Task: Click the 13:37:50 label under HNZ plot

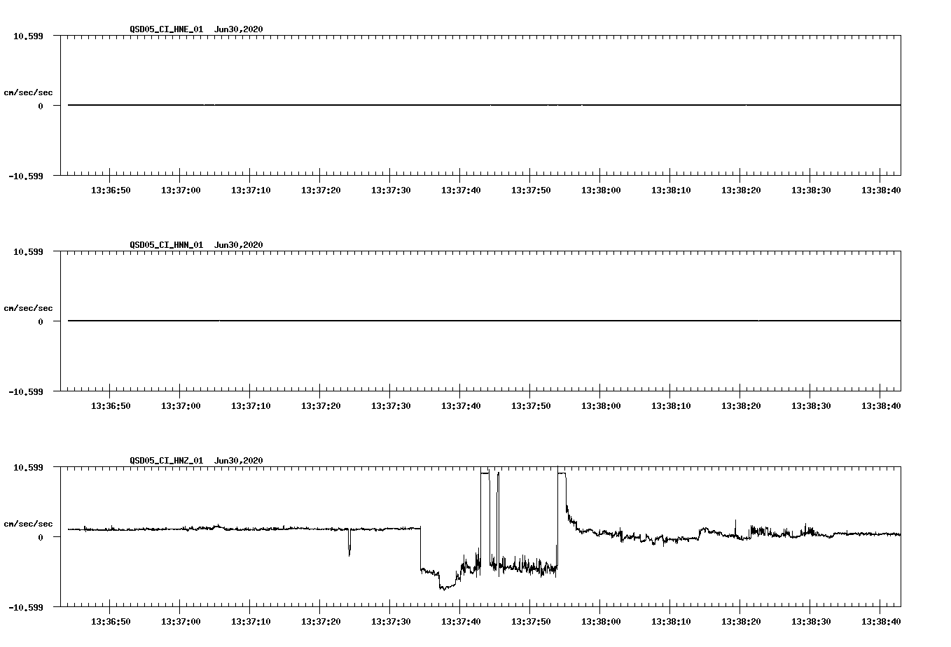Action: 531,622
